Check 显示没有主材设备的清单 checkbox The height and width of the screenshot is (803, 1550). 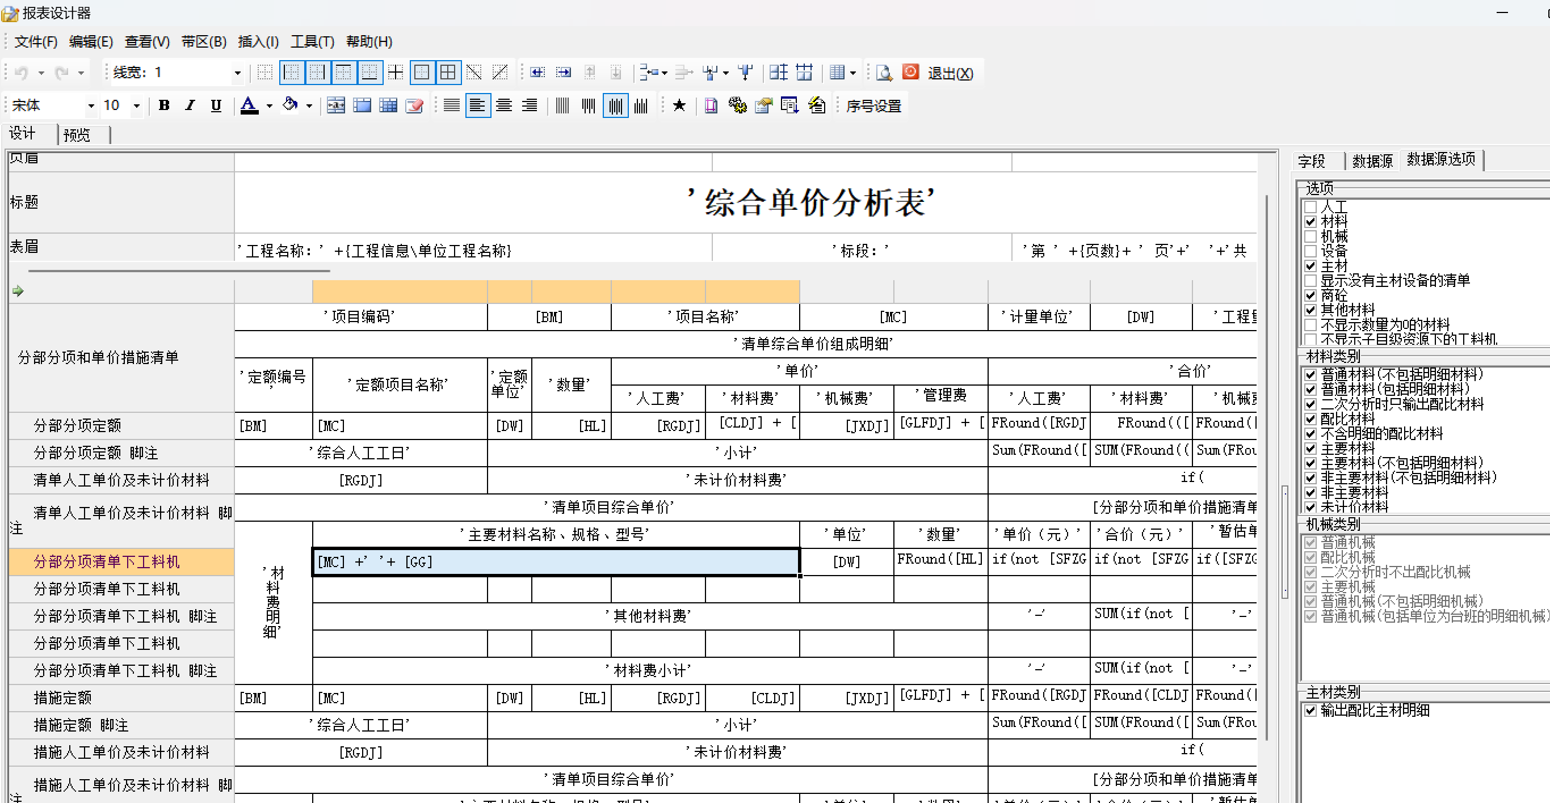point(1310,281)
